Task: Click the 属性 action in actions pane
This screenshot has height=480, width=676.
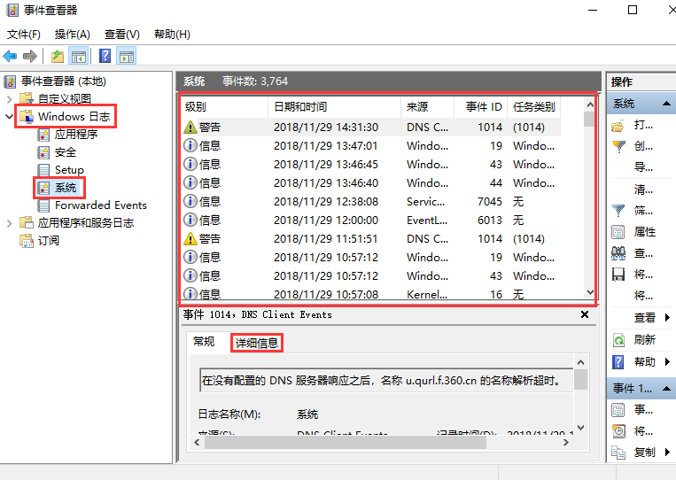Action: [x=645, y=232]
